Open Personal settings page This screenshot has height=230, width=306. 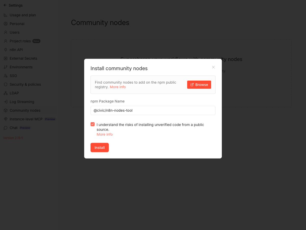point(17,24)
